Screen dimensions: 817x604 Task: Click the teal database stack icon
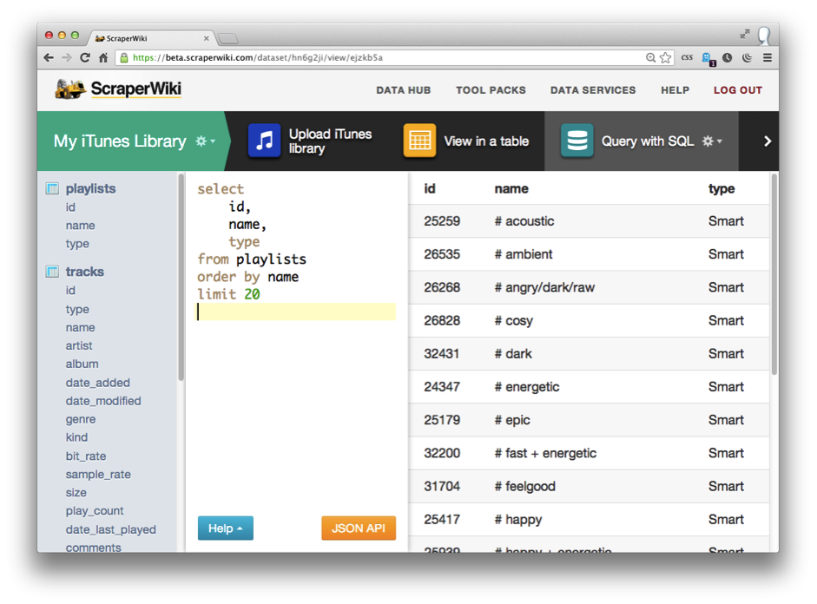[x=577, y=141]
